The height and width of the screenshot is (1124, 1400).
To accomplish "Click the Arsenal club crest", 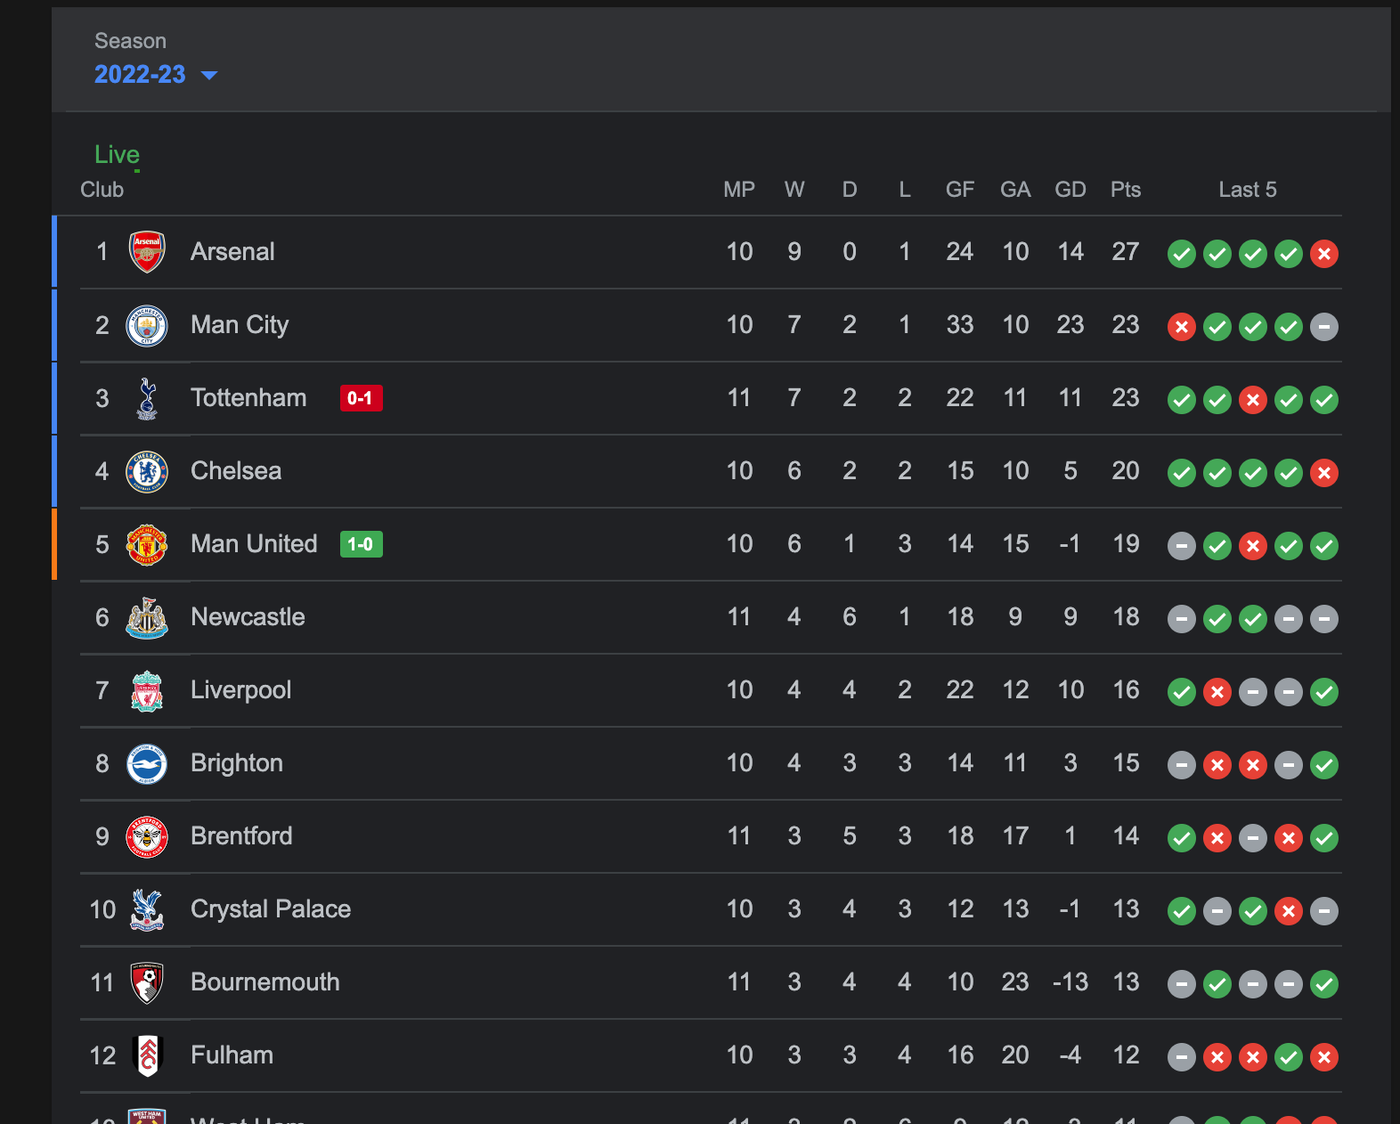I will (x=147, y=252).
